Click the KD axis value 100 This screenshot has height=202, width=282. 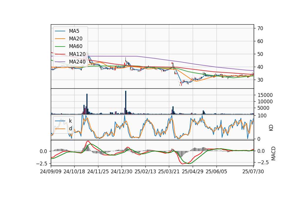coord(262,116)
